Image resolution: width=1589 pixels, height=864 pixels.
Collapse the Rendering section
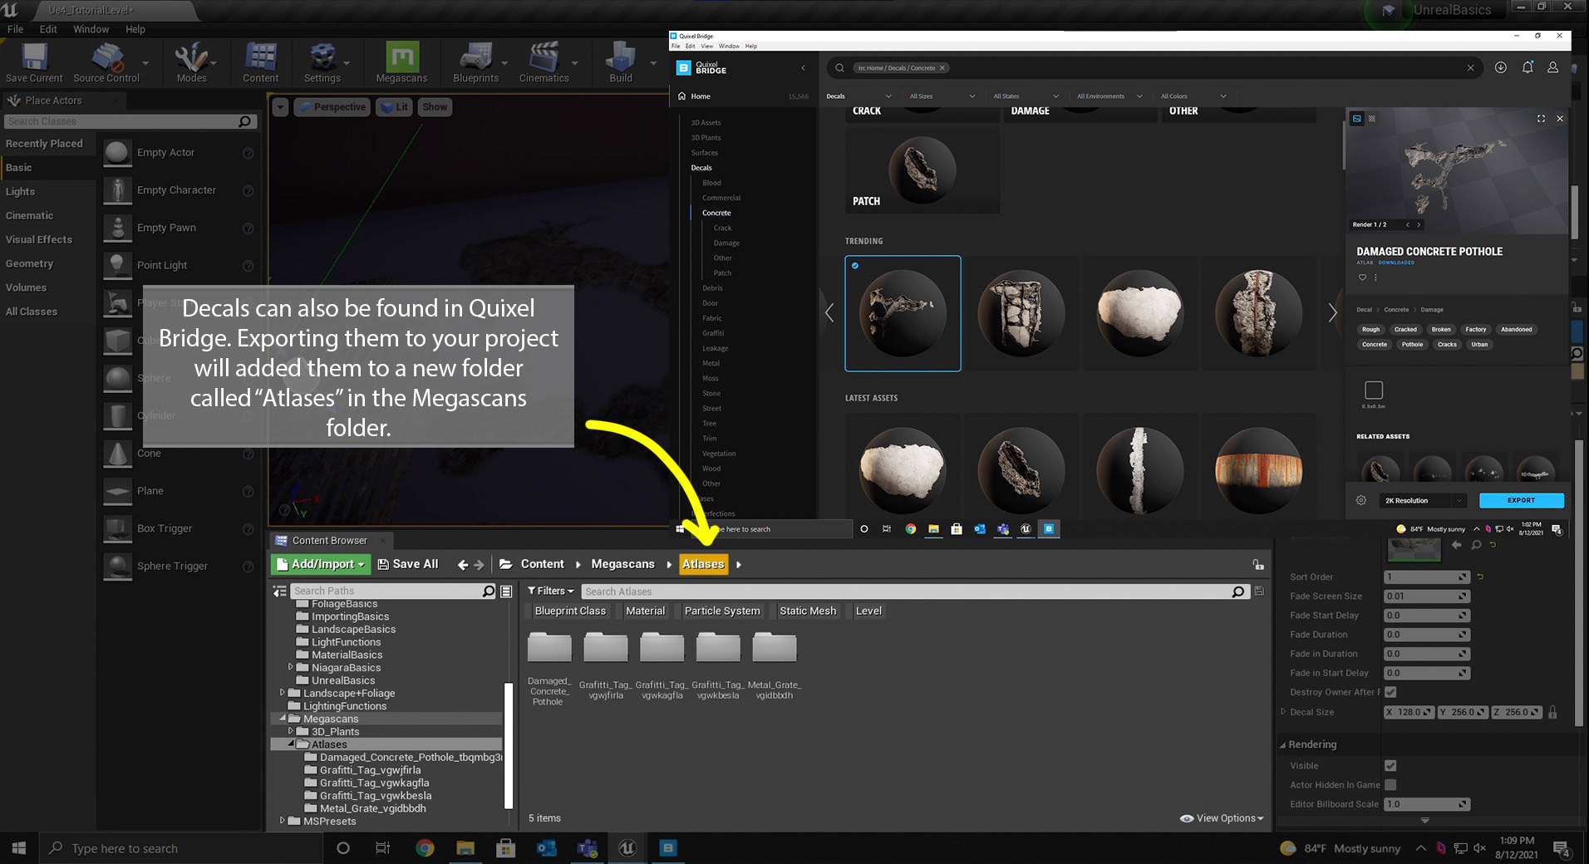1283,745
